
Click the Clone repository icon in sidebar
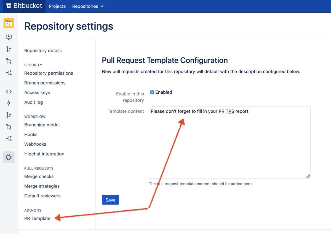[9, 37]
